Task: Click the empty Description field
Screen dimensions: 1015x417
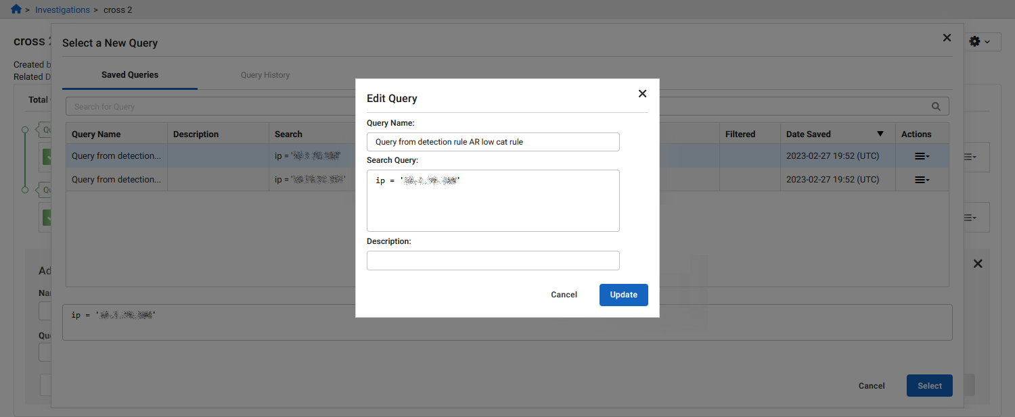Action: (493, 260)
